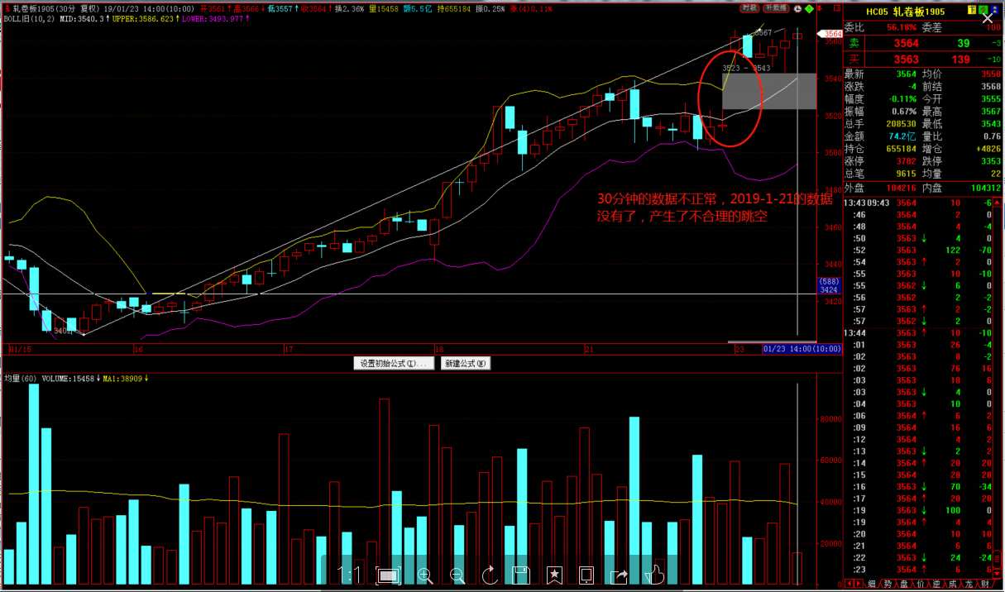This screenshot has width=1005, height=592.
Task: Toggle fullscreen view in the image toolbar
Action: point(388,575)
